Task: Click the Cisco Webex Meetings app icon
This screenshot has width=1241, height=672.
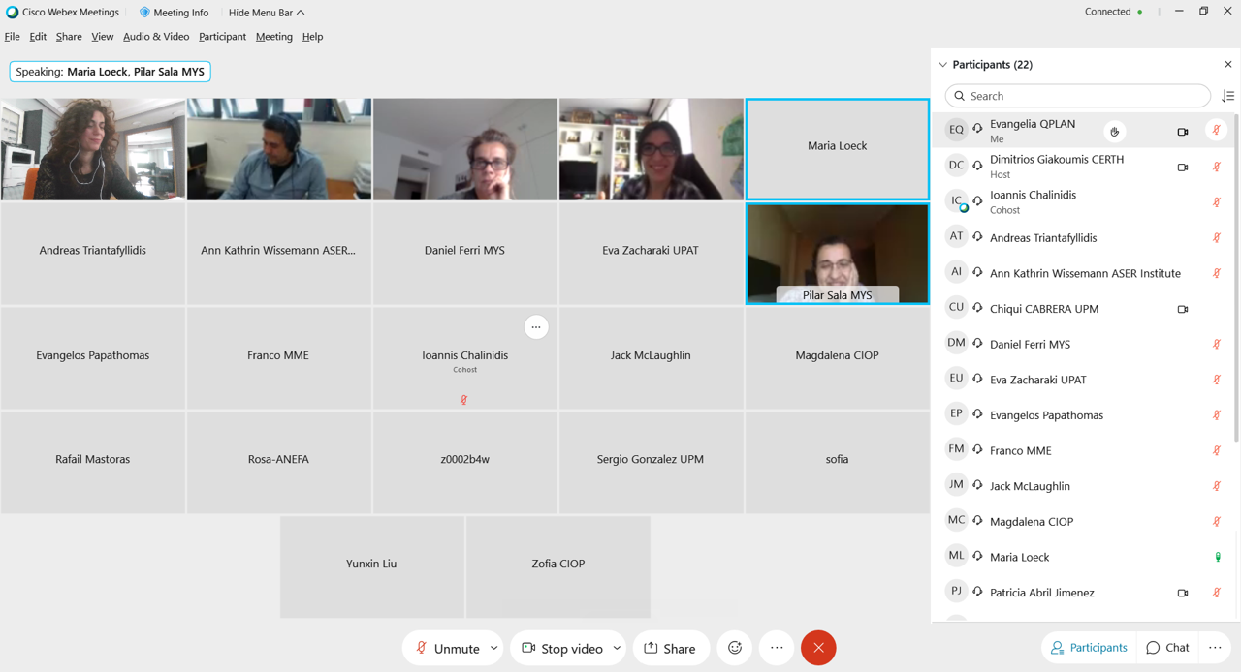Action: [x=13, y=13]
